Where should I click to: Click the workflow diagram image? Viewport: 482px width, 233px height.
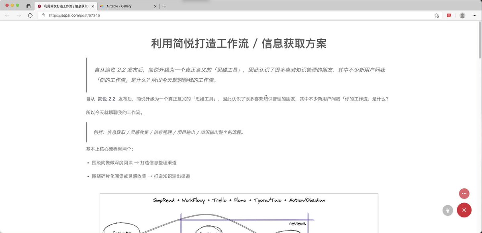pyautogui.click(x=239, y=213)
